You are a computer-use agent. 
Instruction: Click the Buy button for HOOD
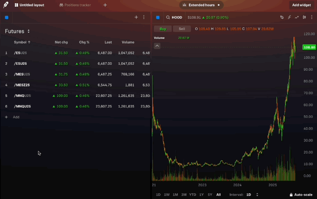(x=162, y=29)
